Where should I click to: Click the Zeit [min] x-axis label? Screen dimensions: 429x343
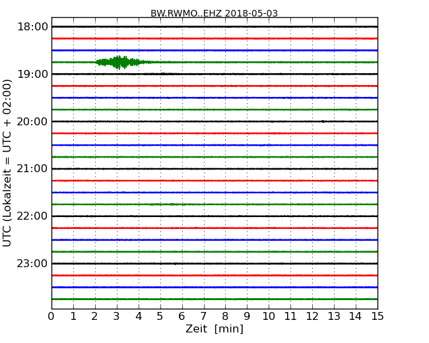point(214,328)
